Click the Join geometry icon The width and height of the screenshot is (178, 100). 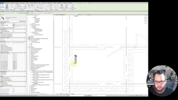(x=17, y=8)
